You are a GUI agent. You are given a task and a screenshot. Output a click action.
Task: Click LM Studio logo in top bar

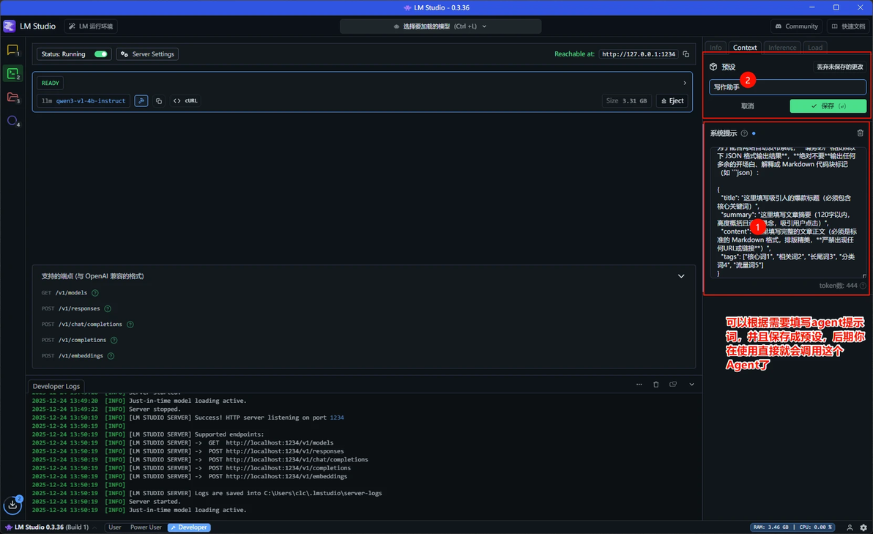[x=10, y=26]
